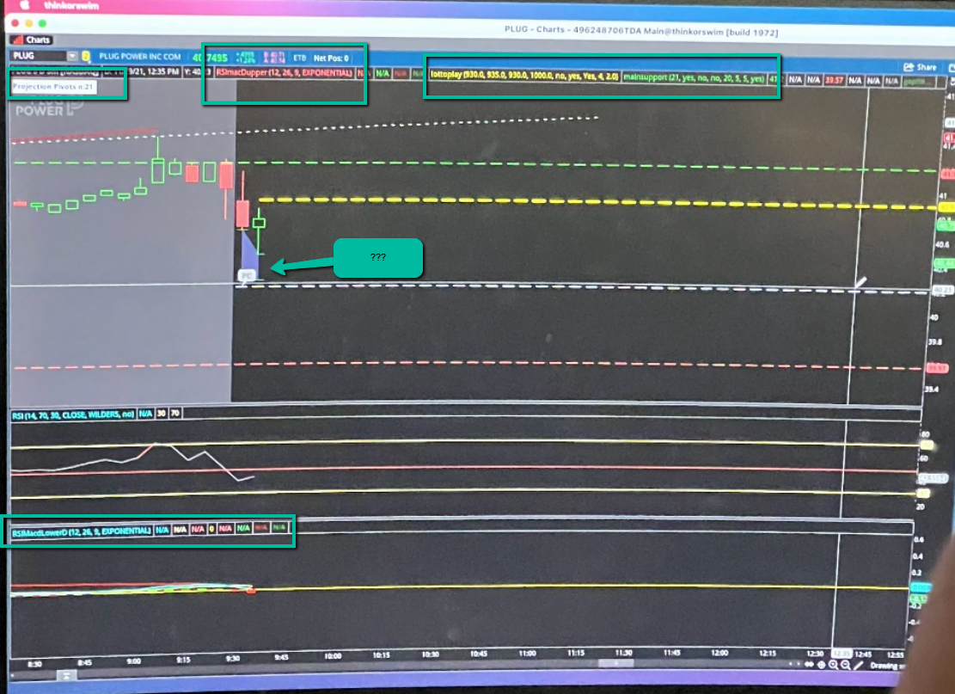Click the Net Pos: 0 indicator
The image size is (955, 694).
[x=331, y=58]
